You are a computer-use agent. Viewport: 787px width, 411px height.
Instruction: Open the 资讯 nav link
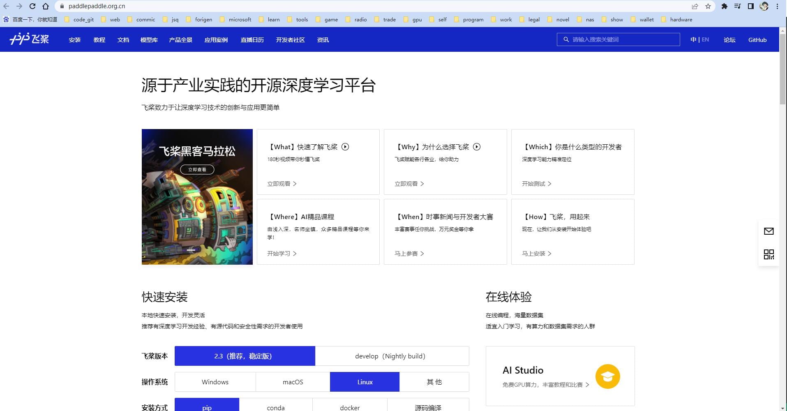323,40
